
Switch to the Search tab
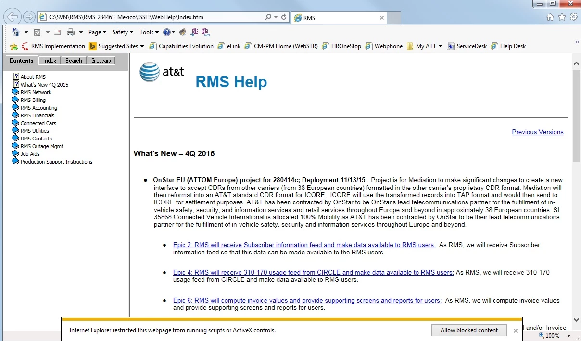74,61
